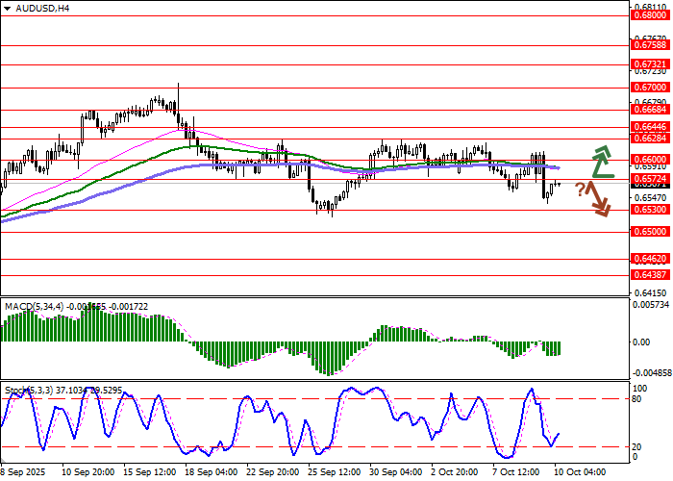Image resolution: width=673 pixels, height=481 pixels.
Task: Click the 10 Sep 20:00 time label
Action: coord(88,472)
